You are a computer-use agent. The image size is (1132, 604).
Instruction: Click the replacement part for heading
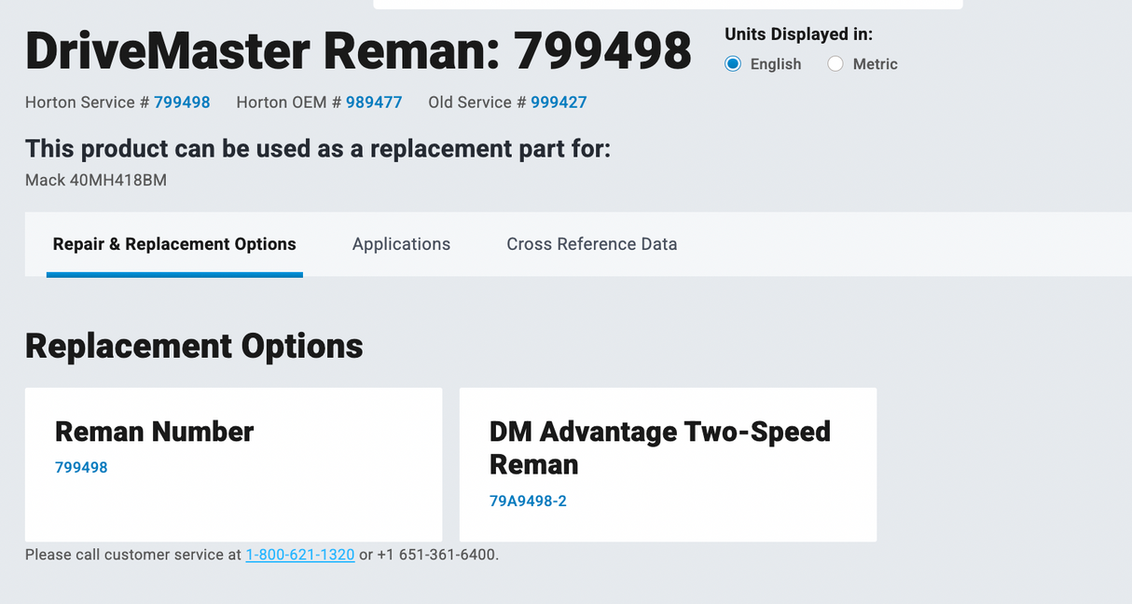pos(318,148)
